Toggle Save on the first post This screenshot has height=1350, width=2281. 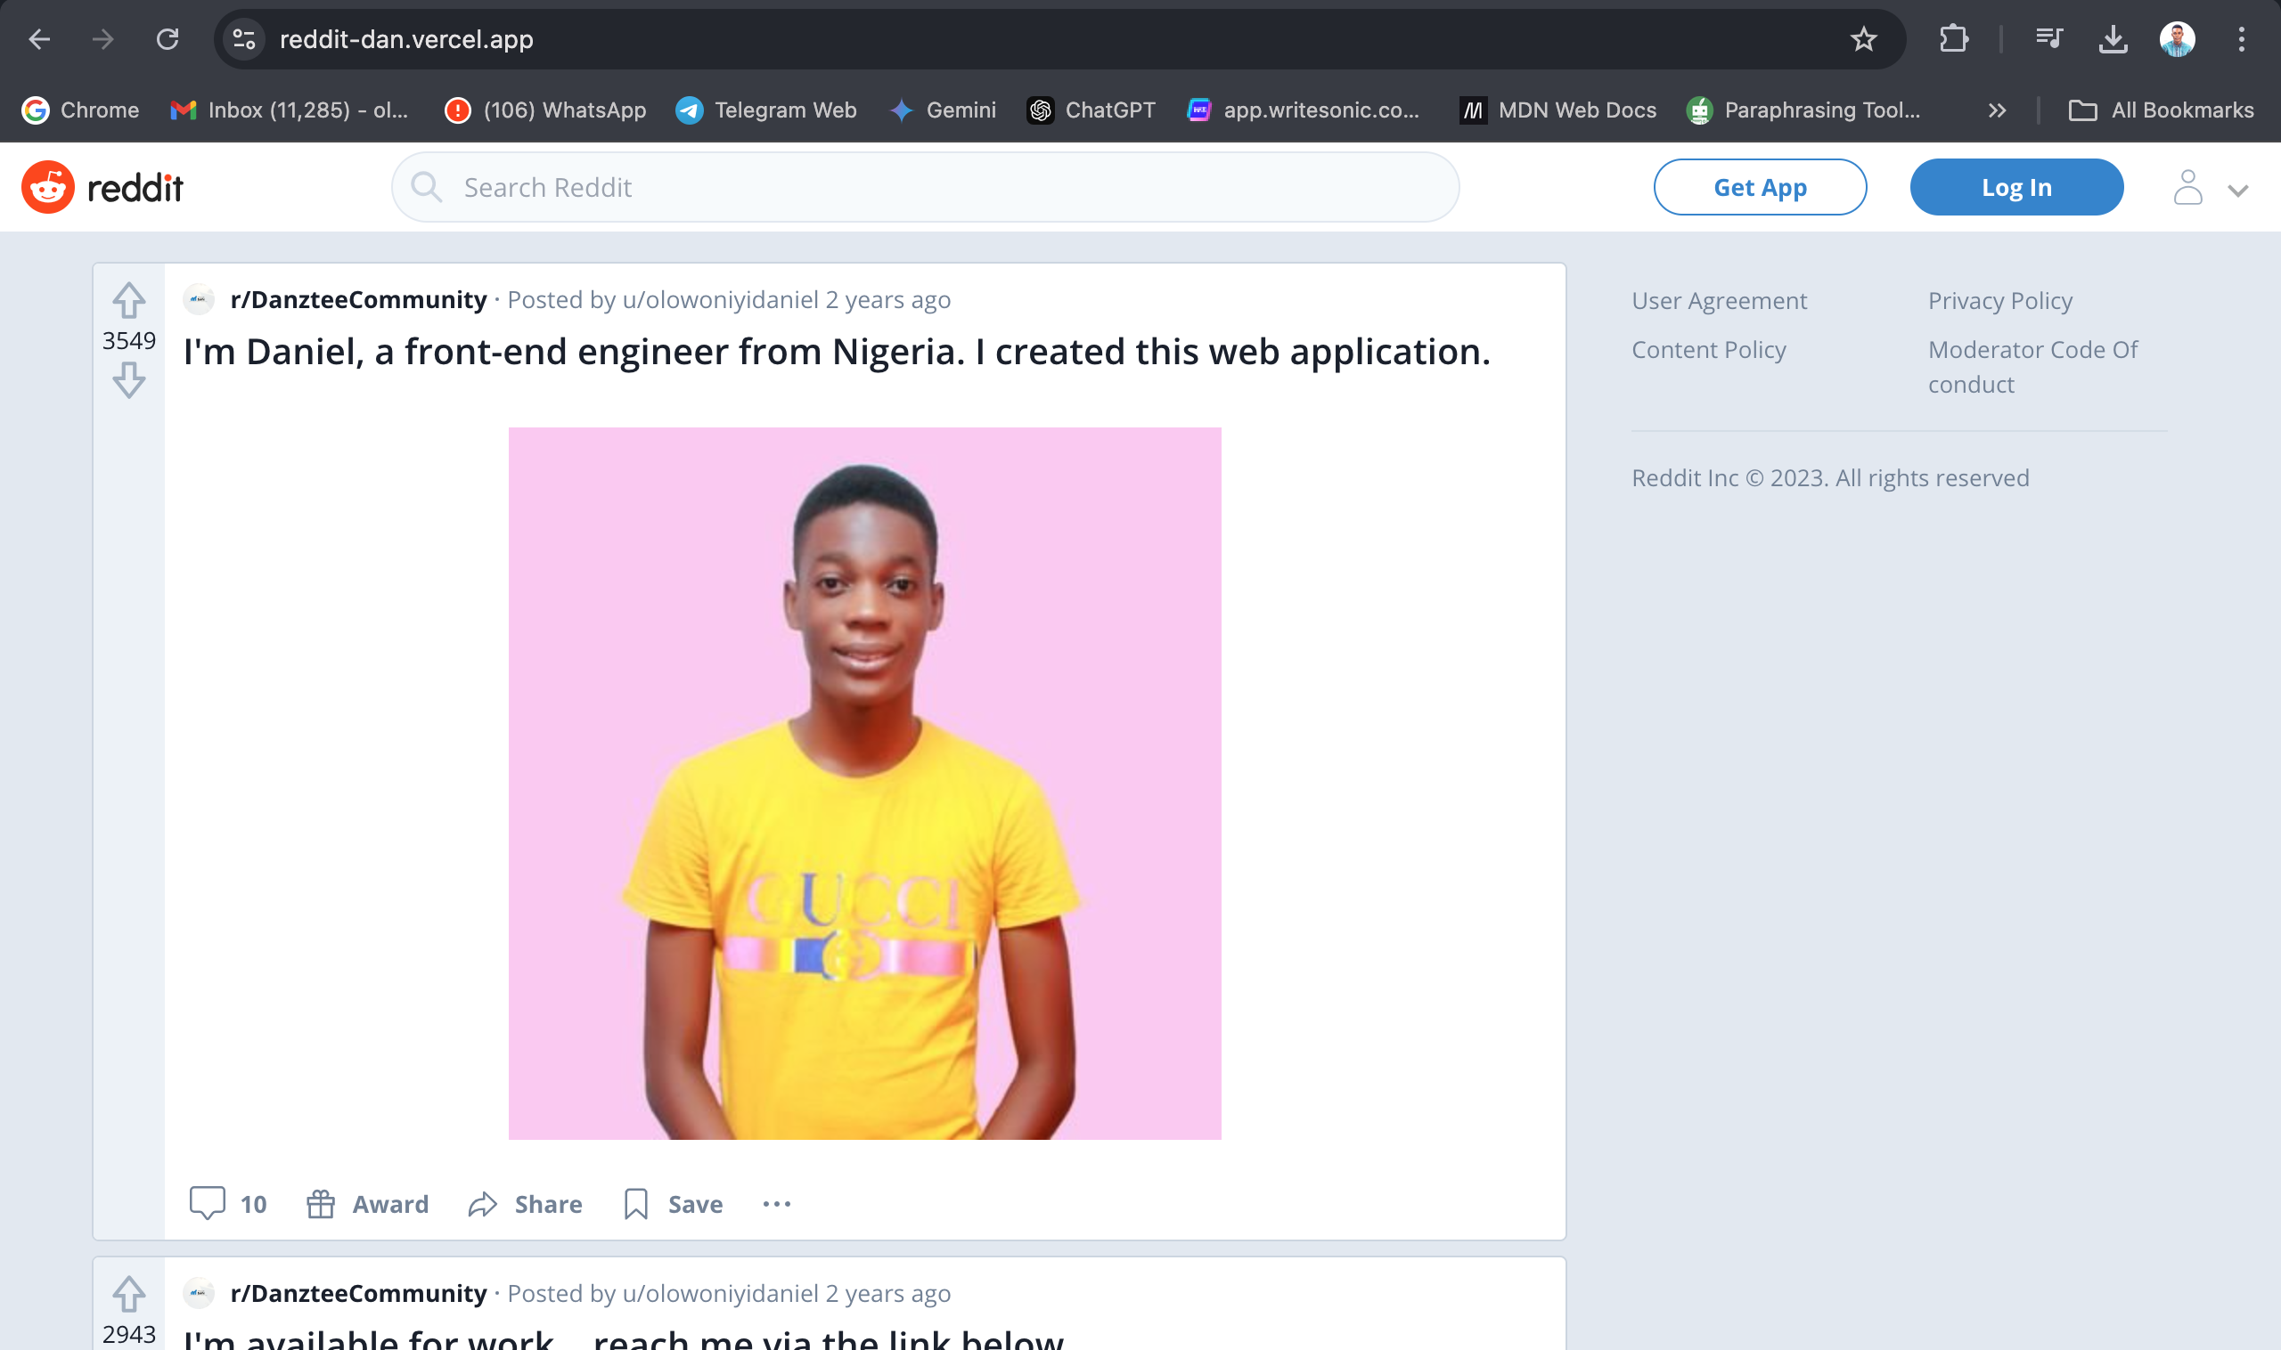pos(674,1204)
